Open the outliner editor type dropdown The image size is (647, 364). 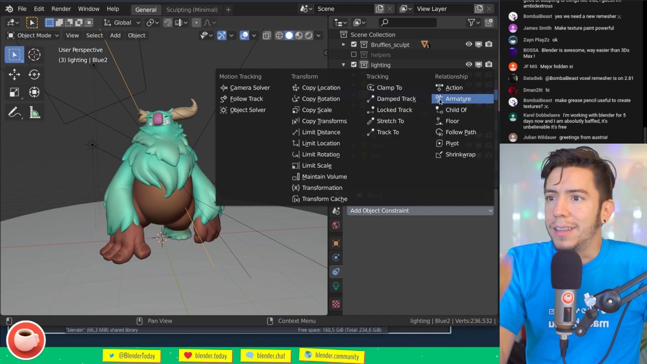[341, 22]
